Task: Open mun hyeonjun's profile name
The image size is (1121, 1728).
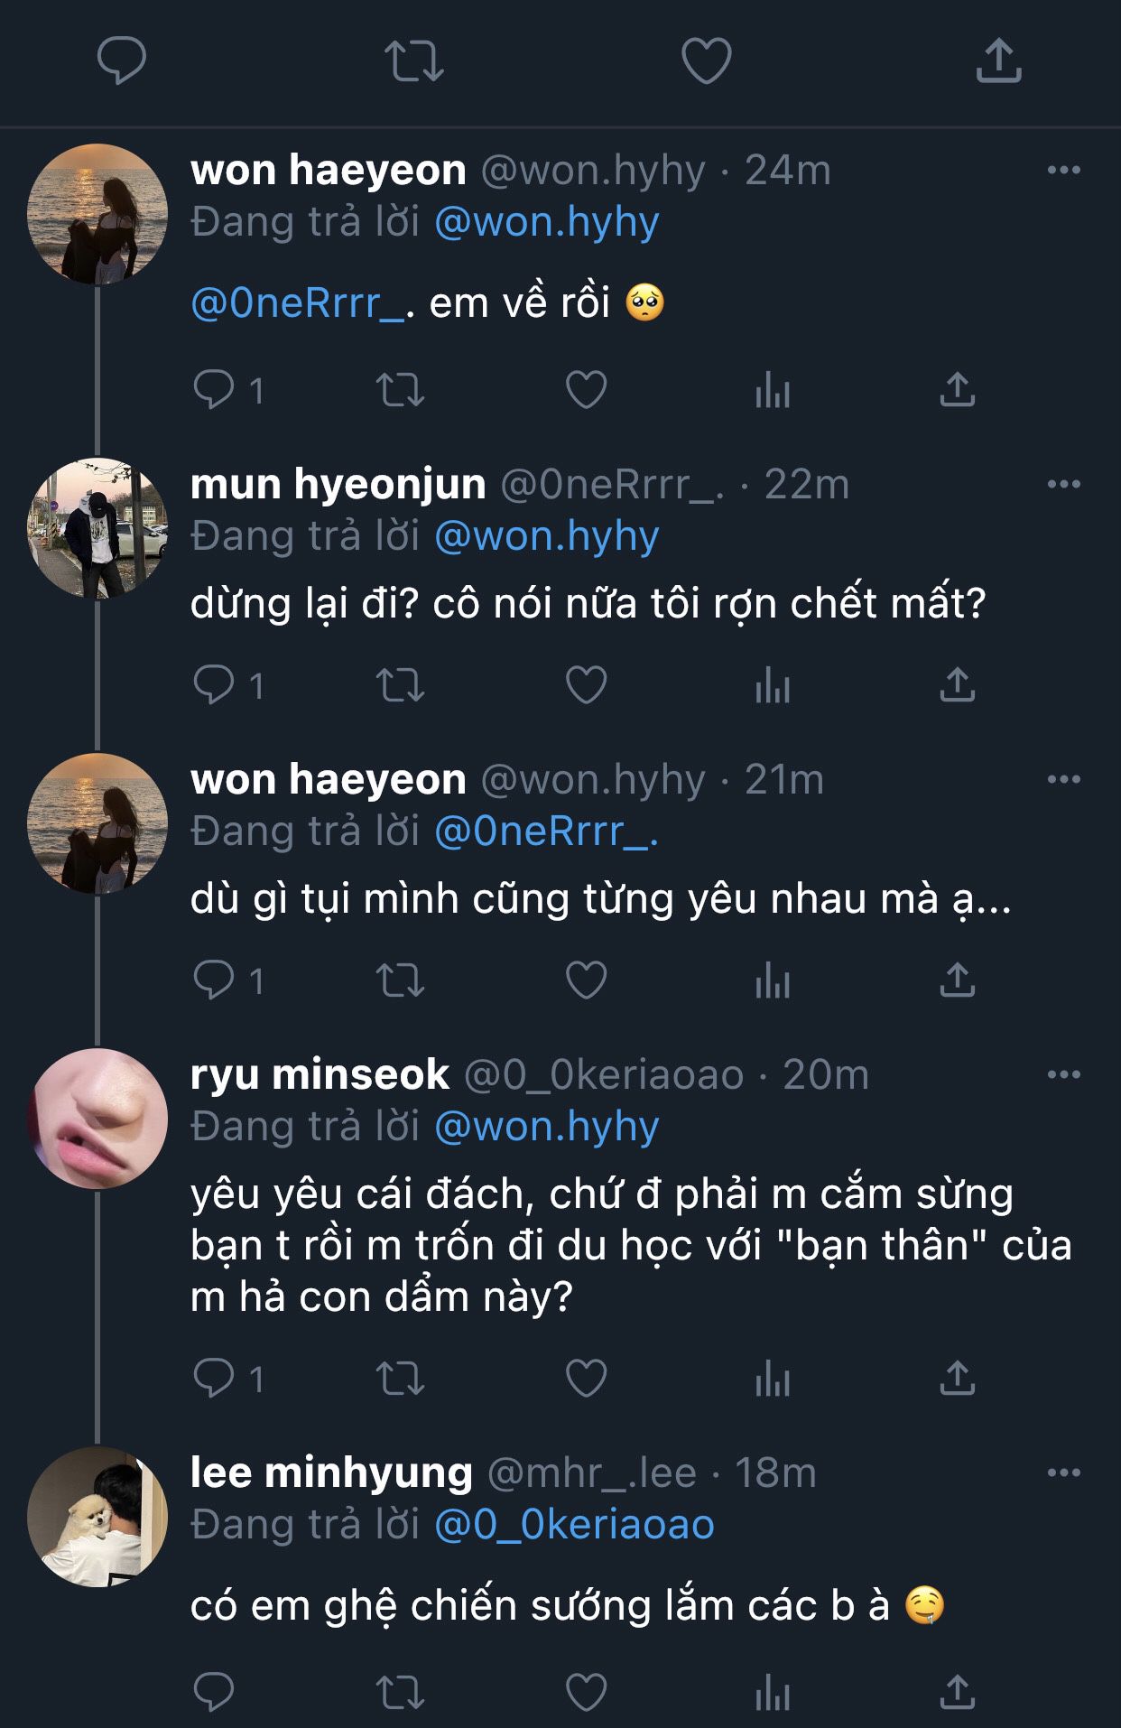Action: point(338,485)
